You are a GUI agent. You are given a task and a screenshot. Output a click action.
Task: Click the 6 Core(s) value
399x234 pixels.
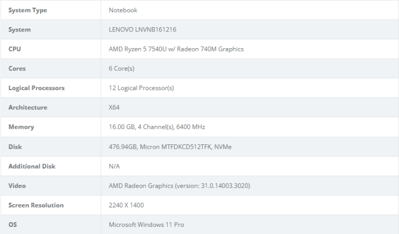pos(121,69)
